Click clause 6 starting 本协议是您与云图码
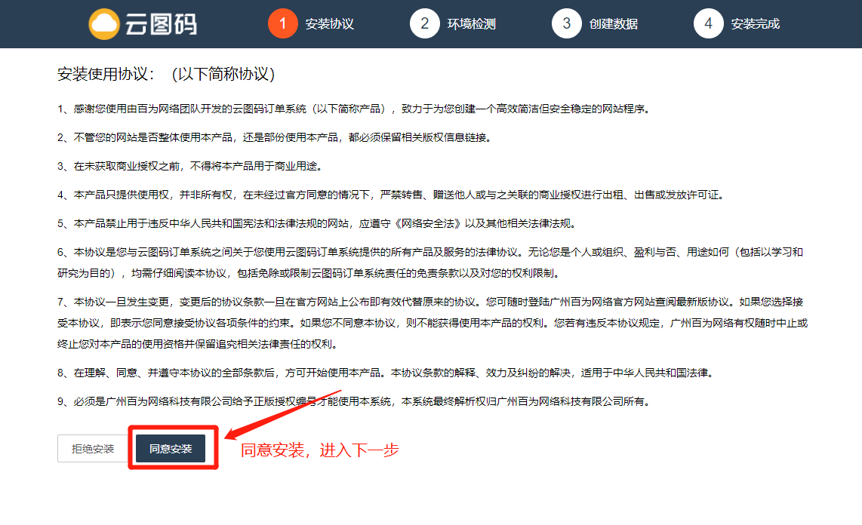Screen dimensions: 862x525 pyautogui.click(x=430, y=262)
